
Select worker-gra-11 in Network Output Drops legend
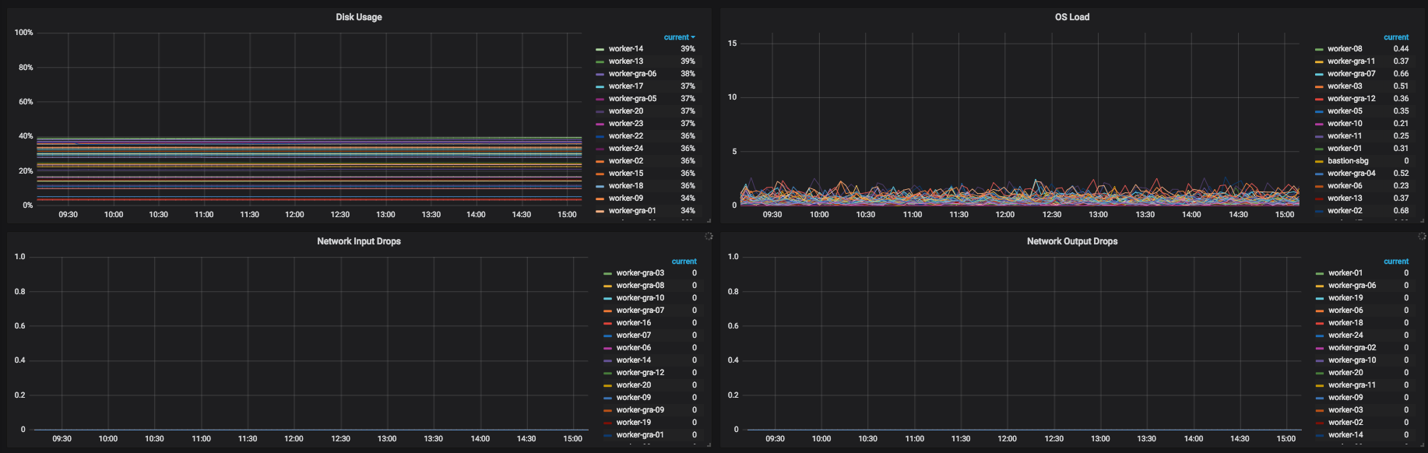(1352, 385)
